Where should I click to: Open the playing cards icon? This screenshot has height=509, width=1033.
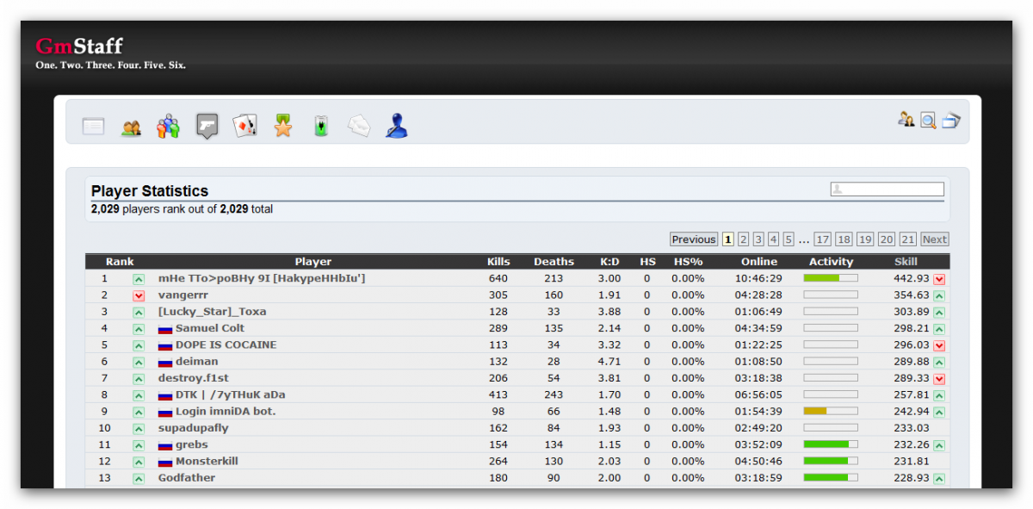[x=244, y=127]
